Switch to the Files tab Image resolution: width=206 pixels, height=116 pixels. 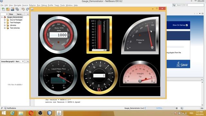tap(11, 14)
